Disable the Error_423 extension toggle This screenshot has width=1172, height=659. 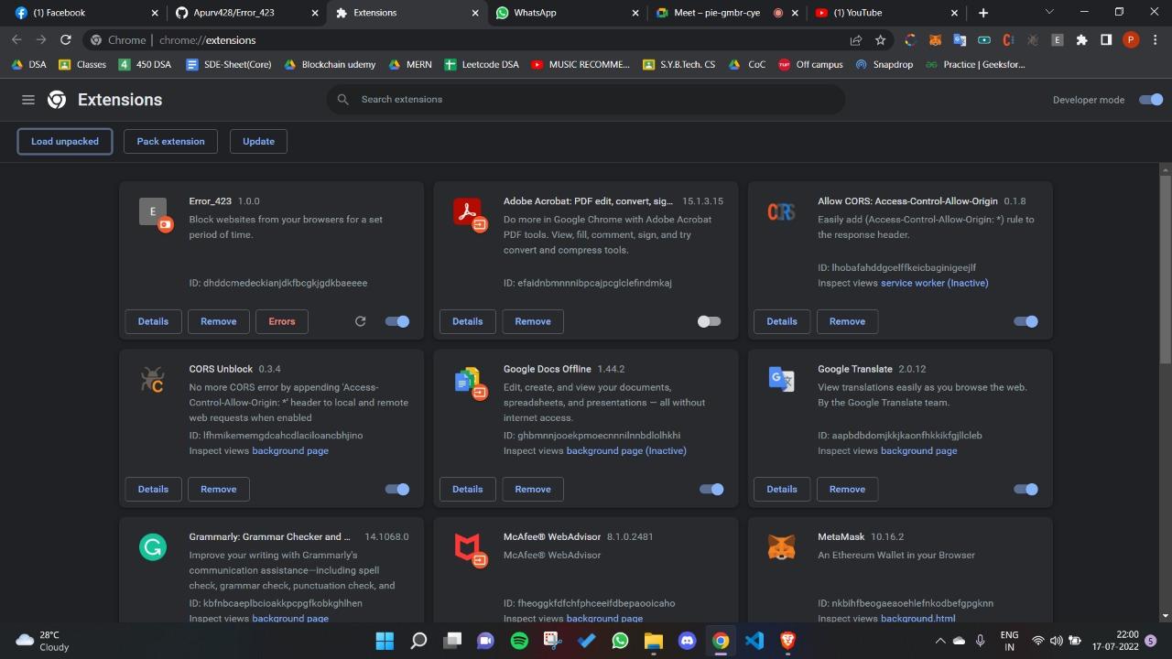tap(397, 321)
